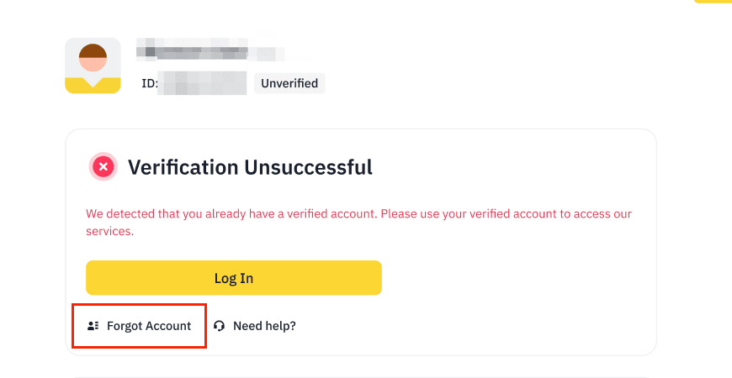The height and width of the screenshot is (378, 732).
Task: Click the user profile avatar image
Action: coord(93,66)
